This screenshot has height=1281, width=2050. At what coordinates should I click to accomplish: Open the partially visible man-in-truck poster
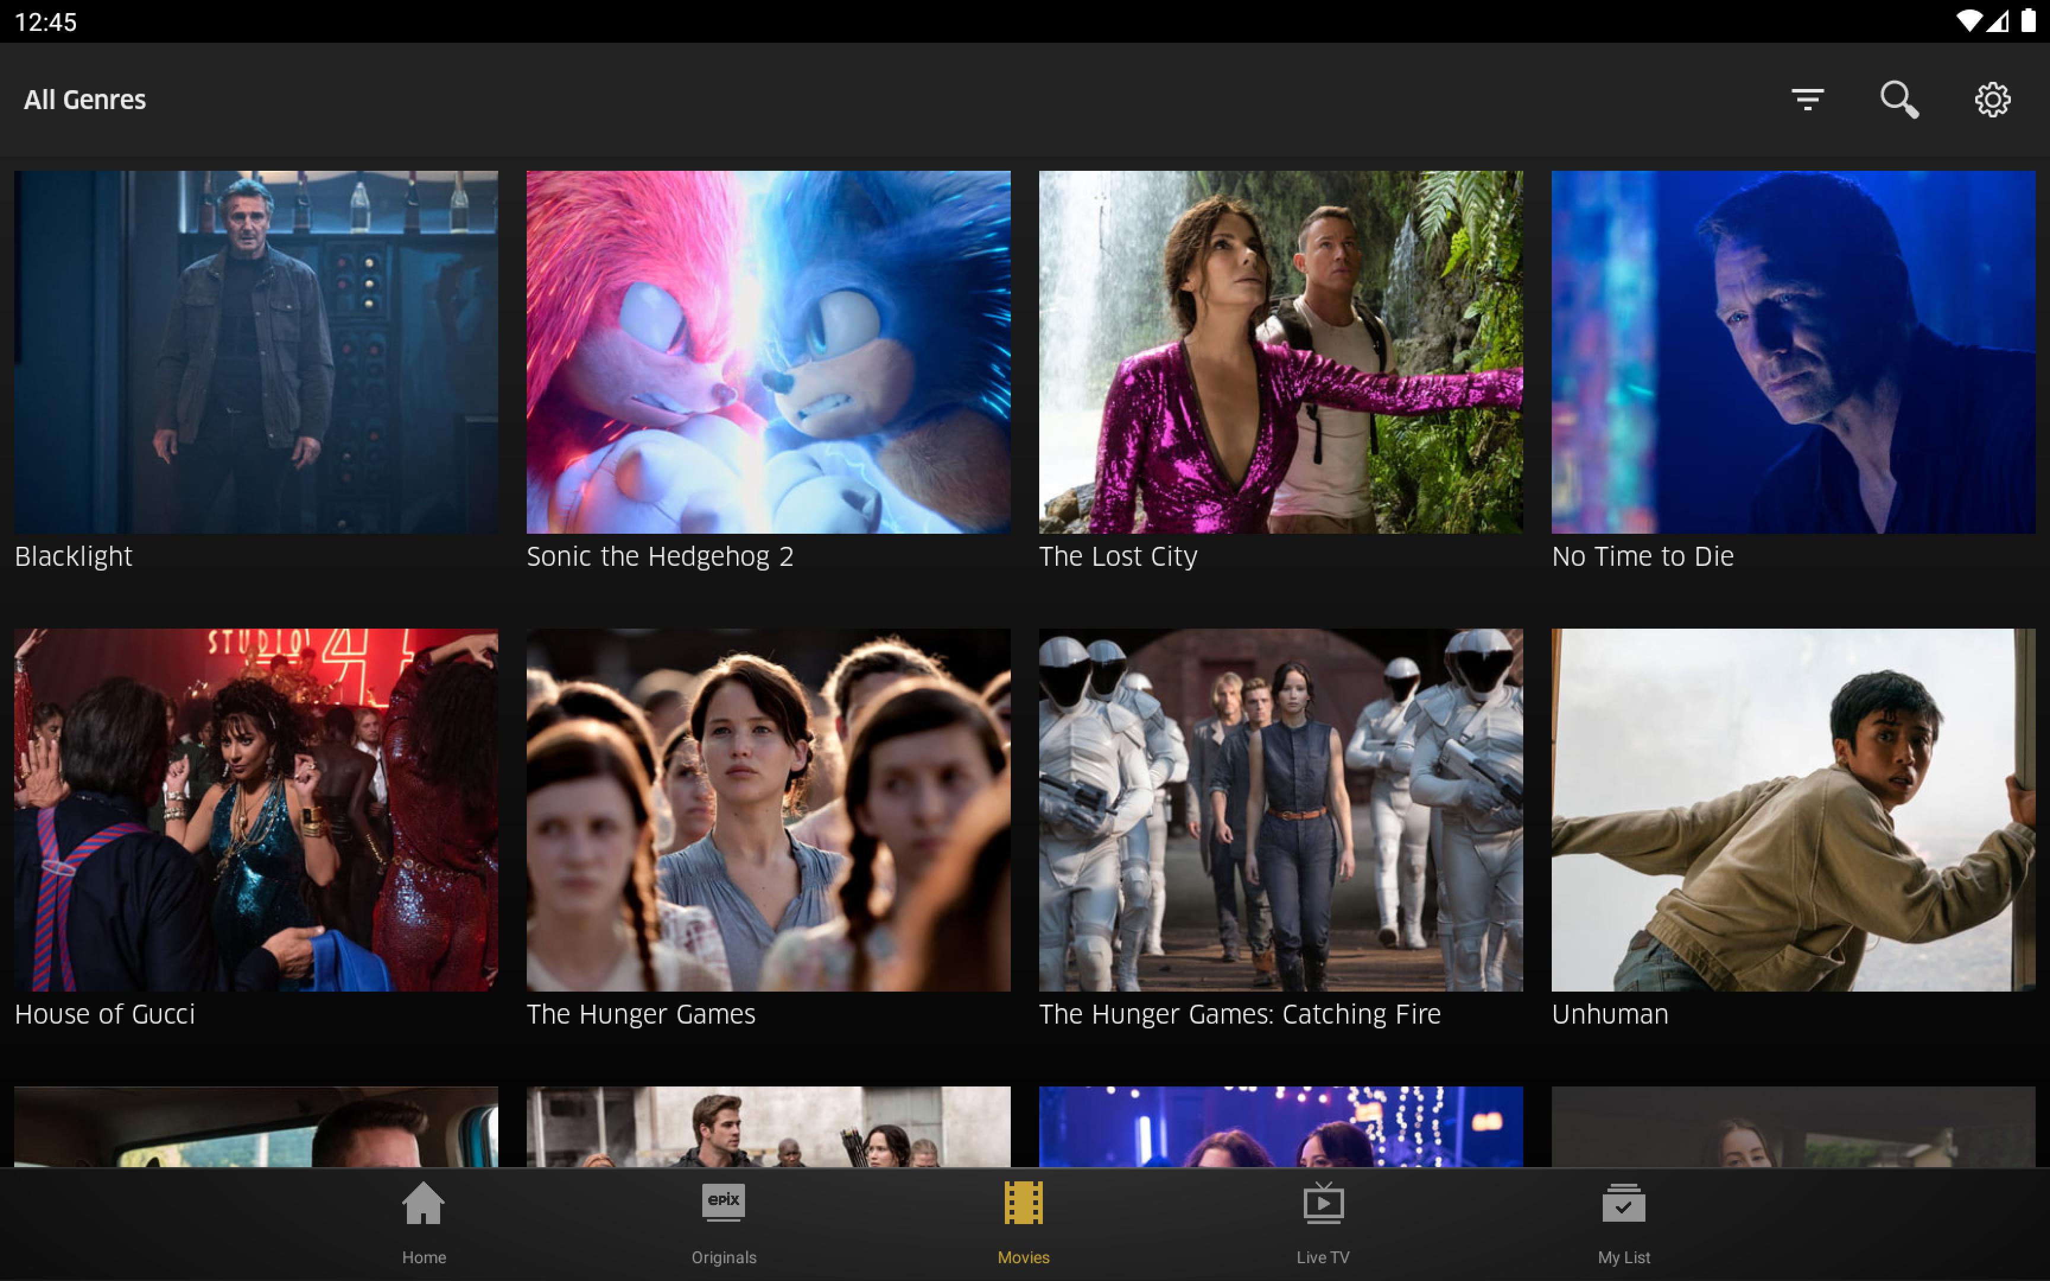(256, 1127)
